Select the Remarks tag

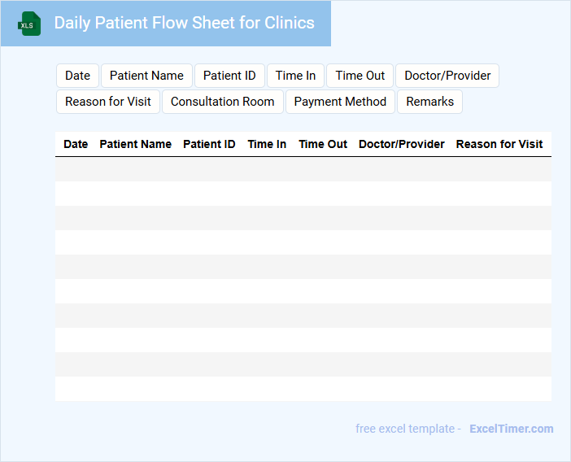click(429, 102)
